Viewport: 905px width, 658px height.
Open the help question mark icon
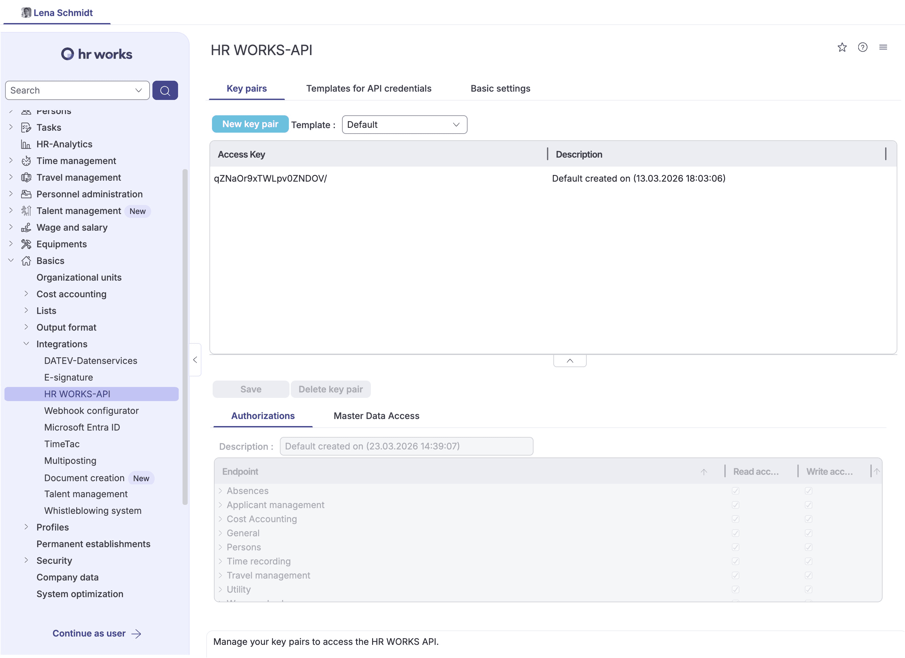tap(862, 47)
